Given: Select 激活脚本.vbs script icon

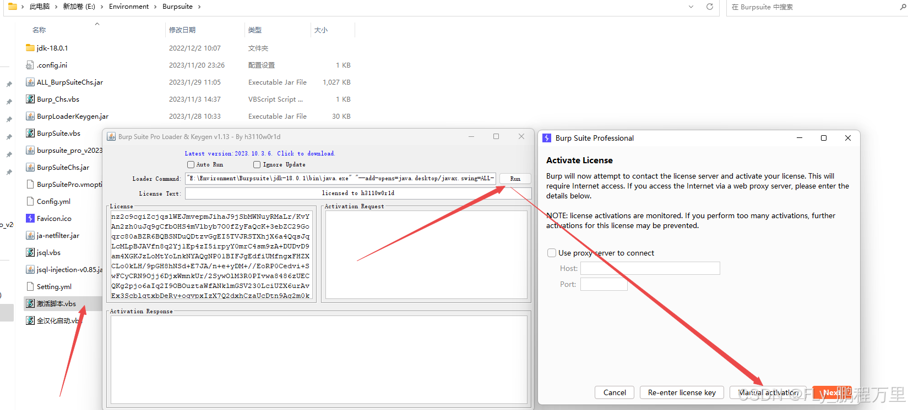Looking at the screenshot, I should coord(30,303).
